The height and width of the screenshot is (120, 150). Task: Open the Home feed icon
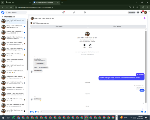(x=63, y=12)
